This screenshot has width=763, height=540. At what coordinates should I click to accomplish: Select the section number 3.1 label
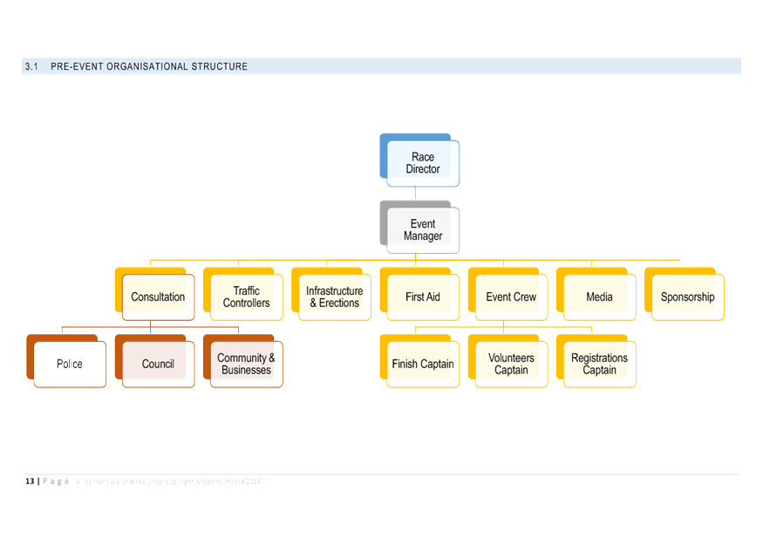pyautogui.click(x=32, y=65)
